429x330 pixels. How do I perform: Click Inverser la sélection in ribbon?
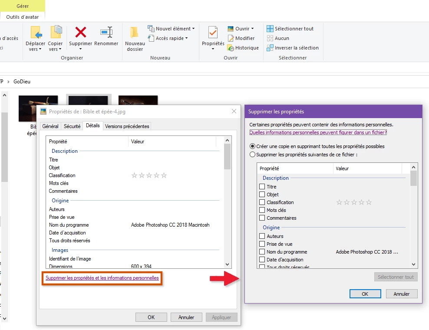pyautogui.click(x=296, y=48)
